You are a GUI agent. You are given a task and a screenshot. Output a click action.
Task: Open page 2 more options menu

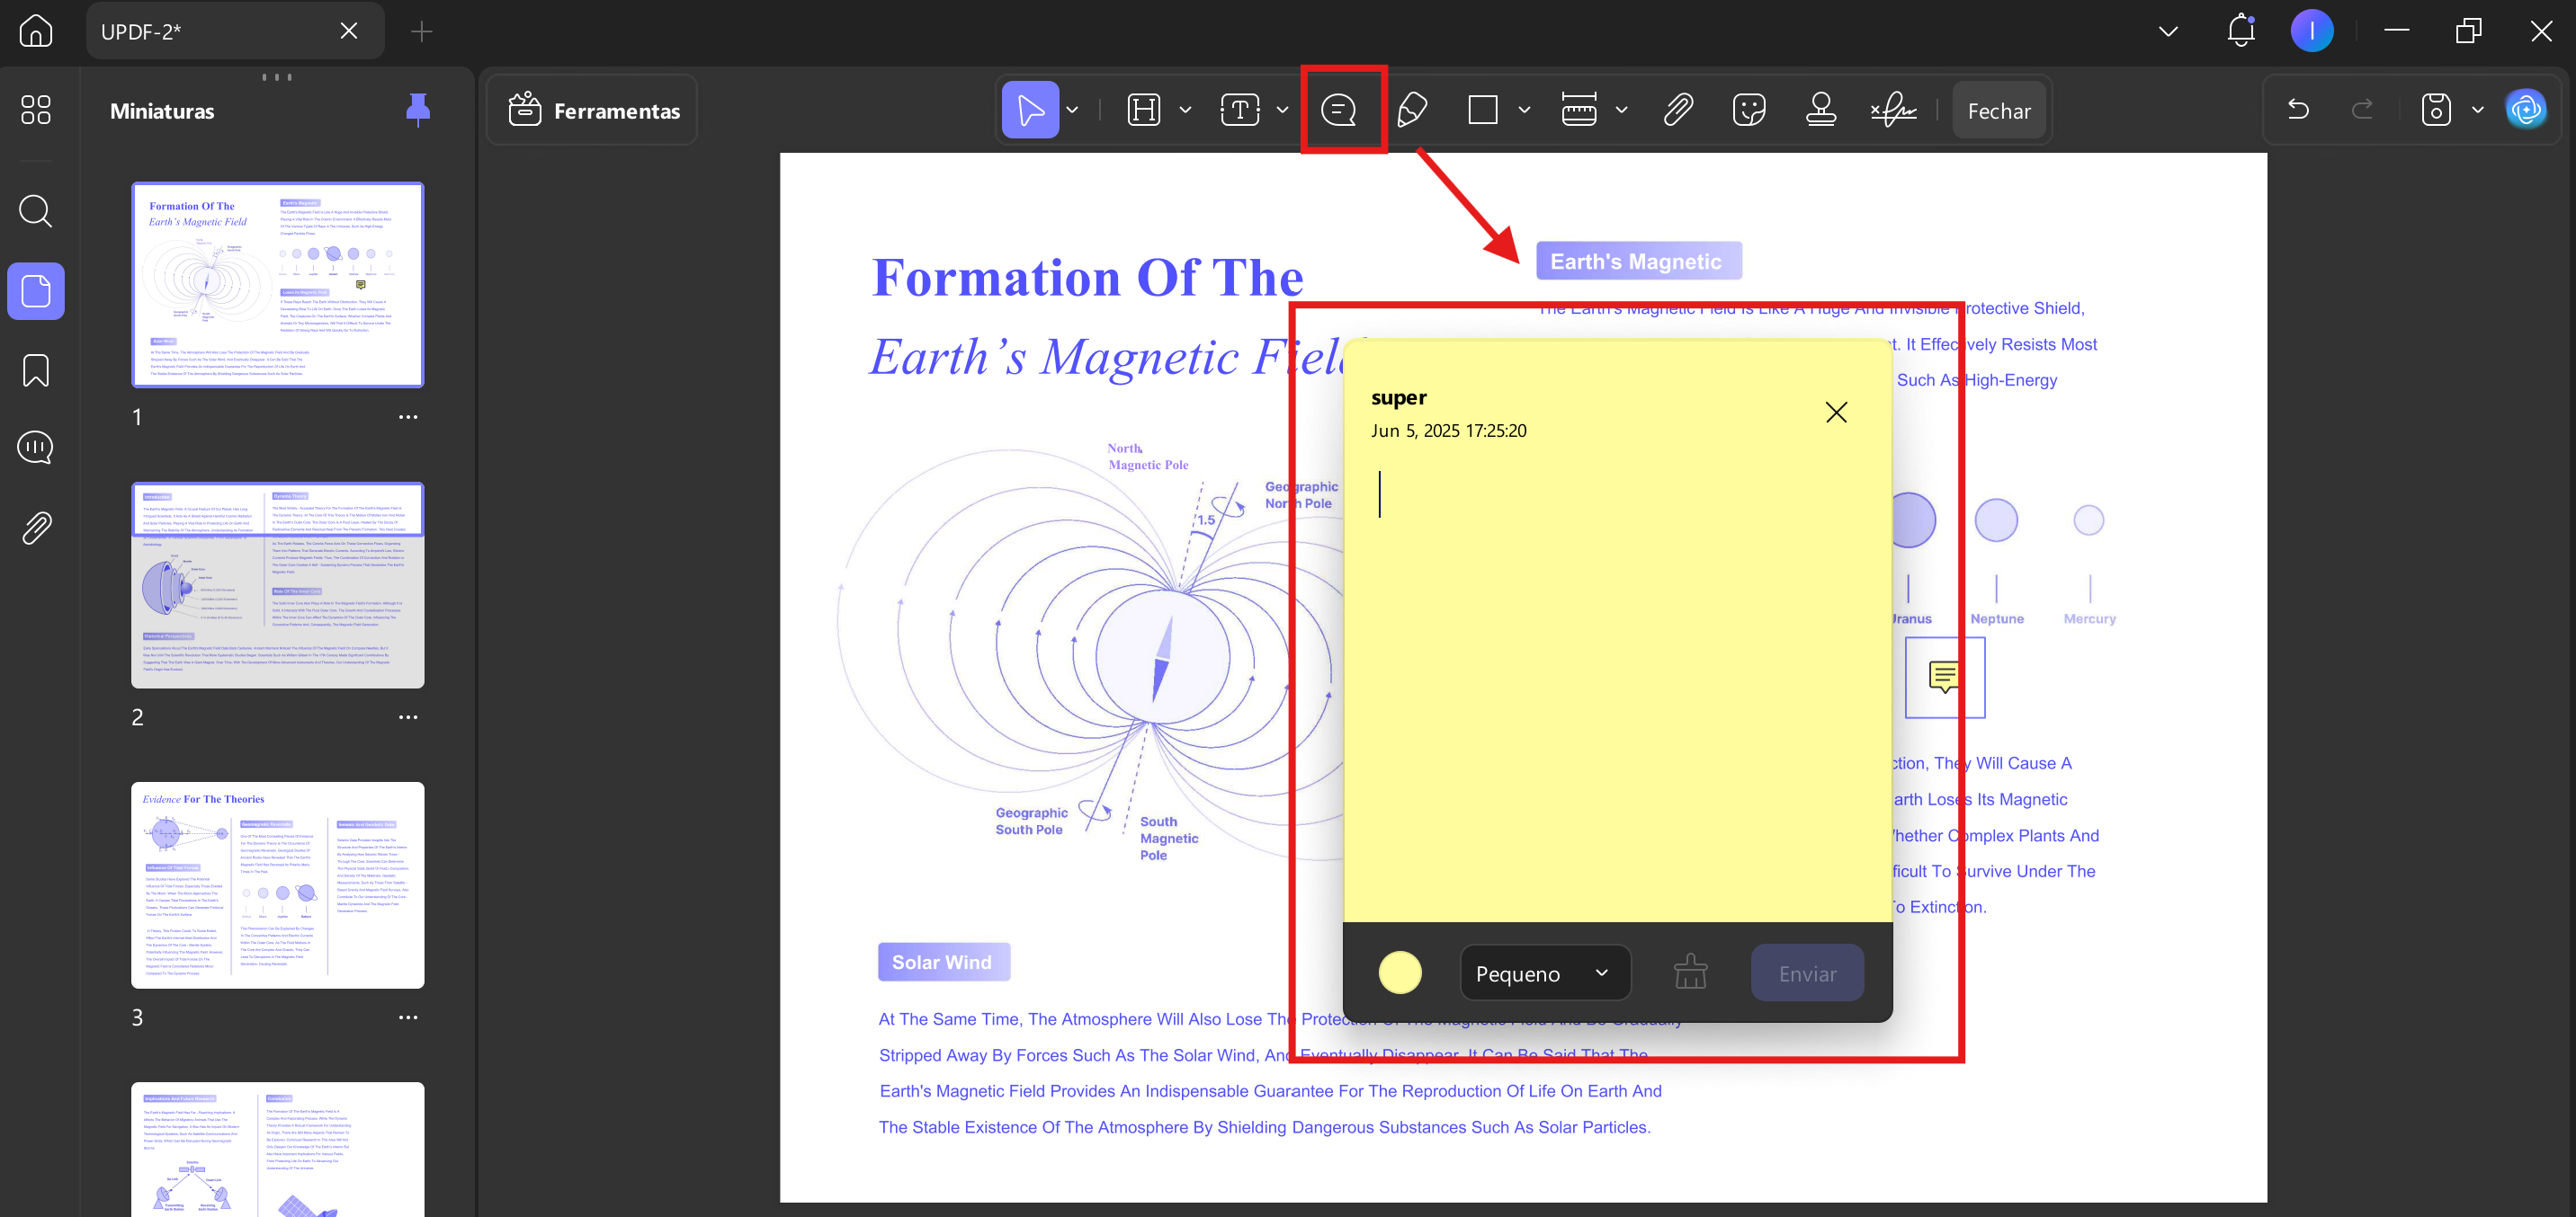408,716
